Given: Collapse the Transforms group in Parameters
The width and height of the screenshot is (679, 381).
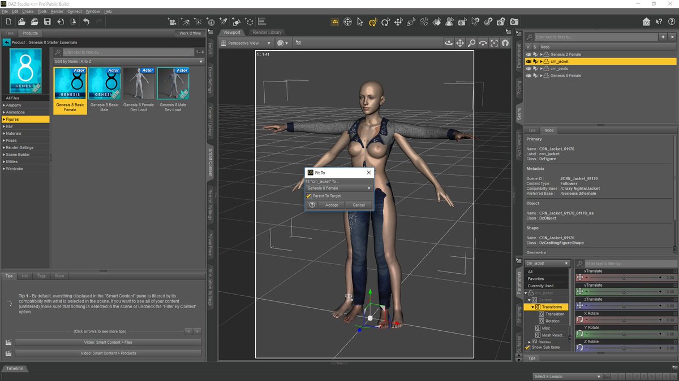Looking at the screenshot, I should 533,307.
